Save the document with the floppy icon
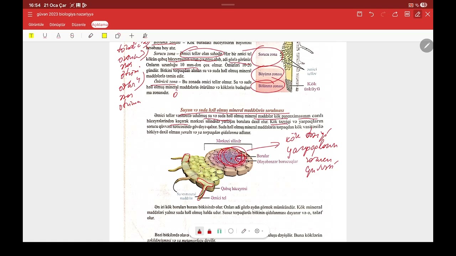456x256 pixels. click(359, 14)
